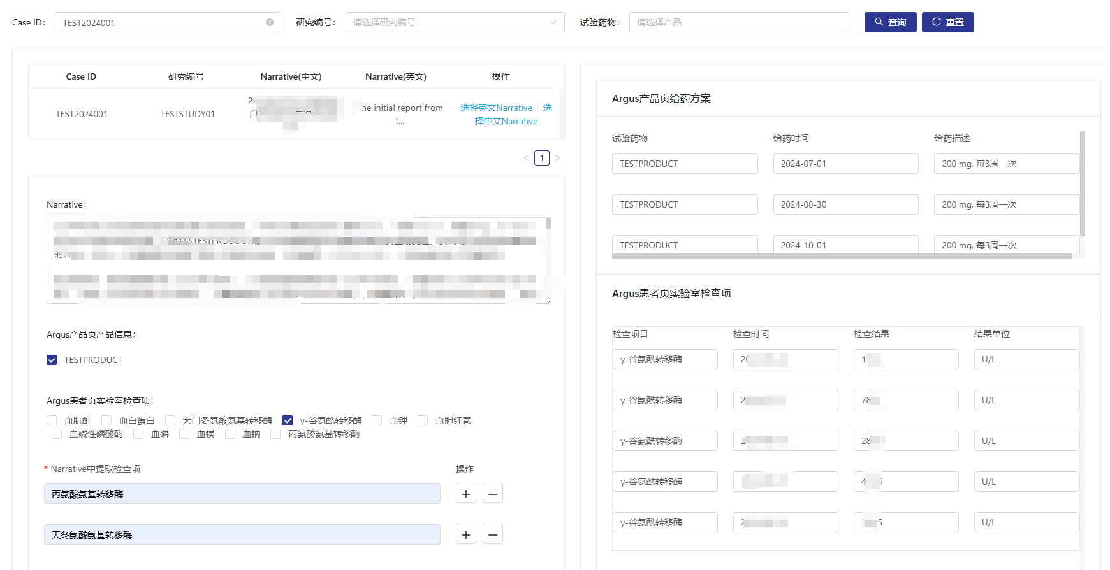Click the 重置 reset button

coord(947,22)
